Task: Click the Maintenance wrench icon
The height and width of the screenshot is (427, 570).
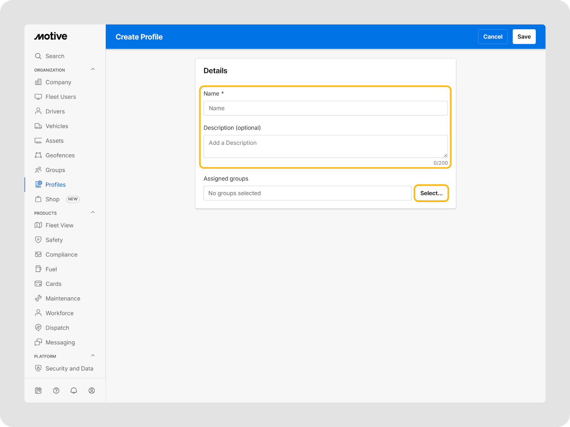Action: (x=38, y=299)
